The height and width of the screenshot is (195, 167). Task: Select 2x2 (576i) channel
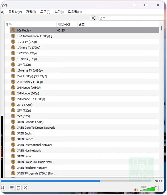pos(84,116)
